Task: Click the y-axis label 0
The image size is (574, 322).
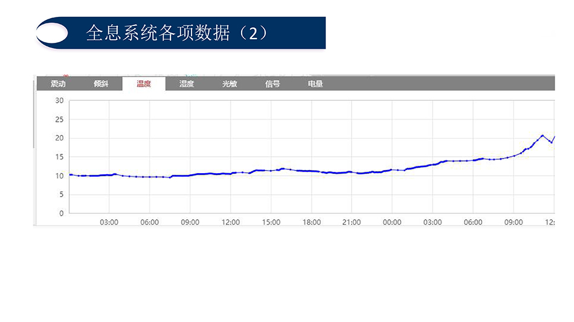Action: pos(62,213)
